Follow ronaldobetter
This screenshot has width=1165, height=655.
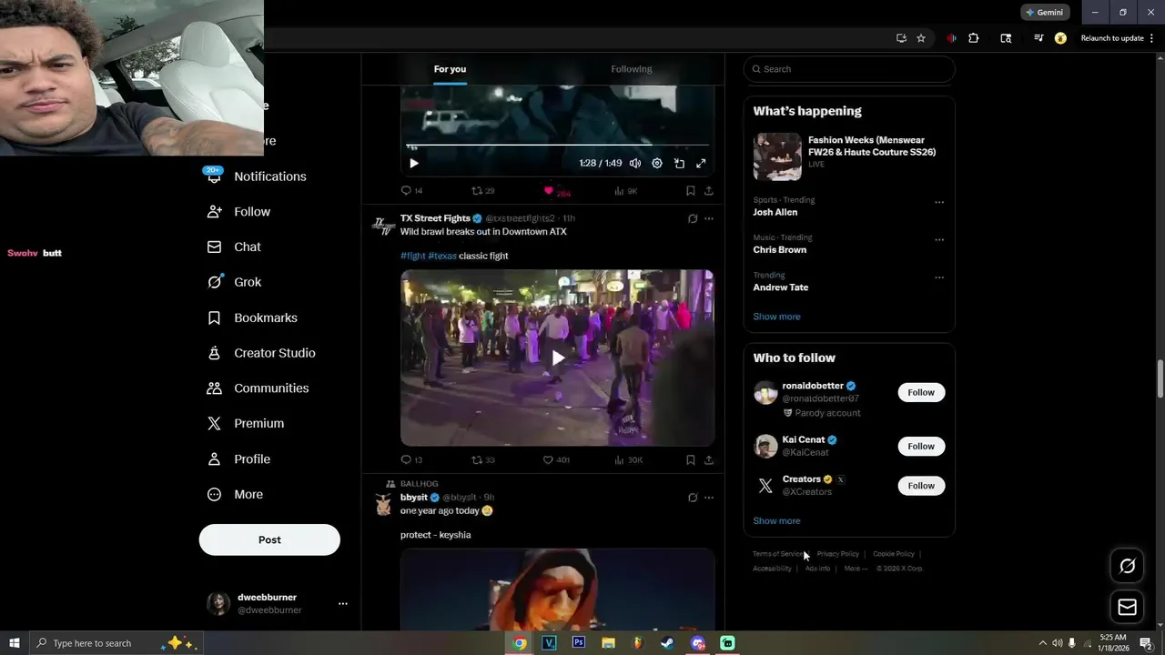point(921,392)
